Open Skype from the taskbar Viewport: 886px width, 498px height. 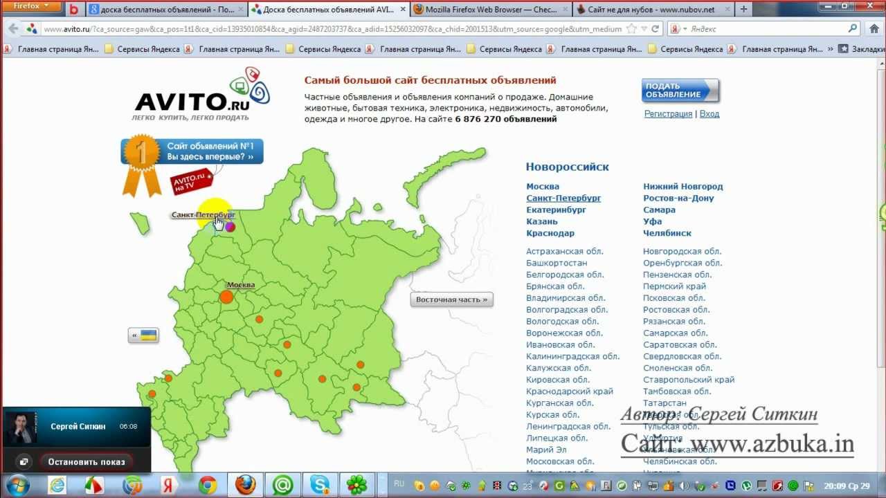point(319,485)
